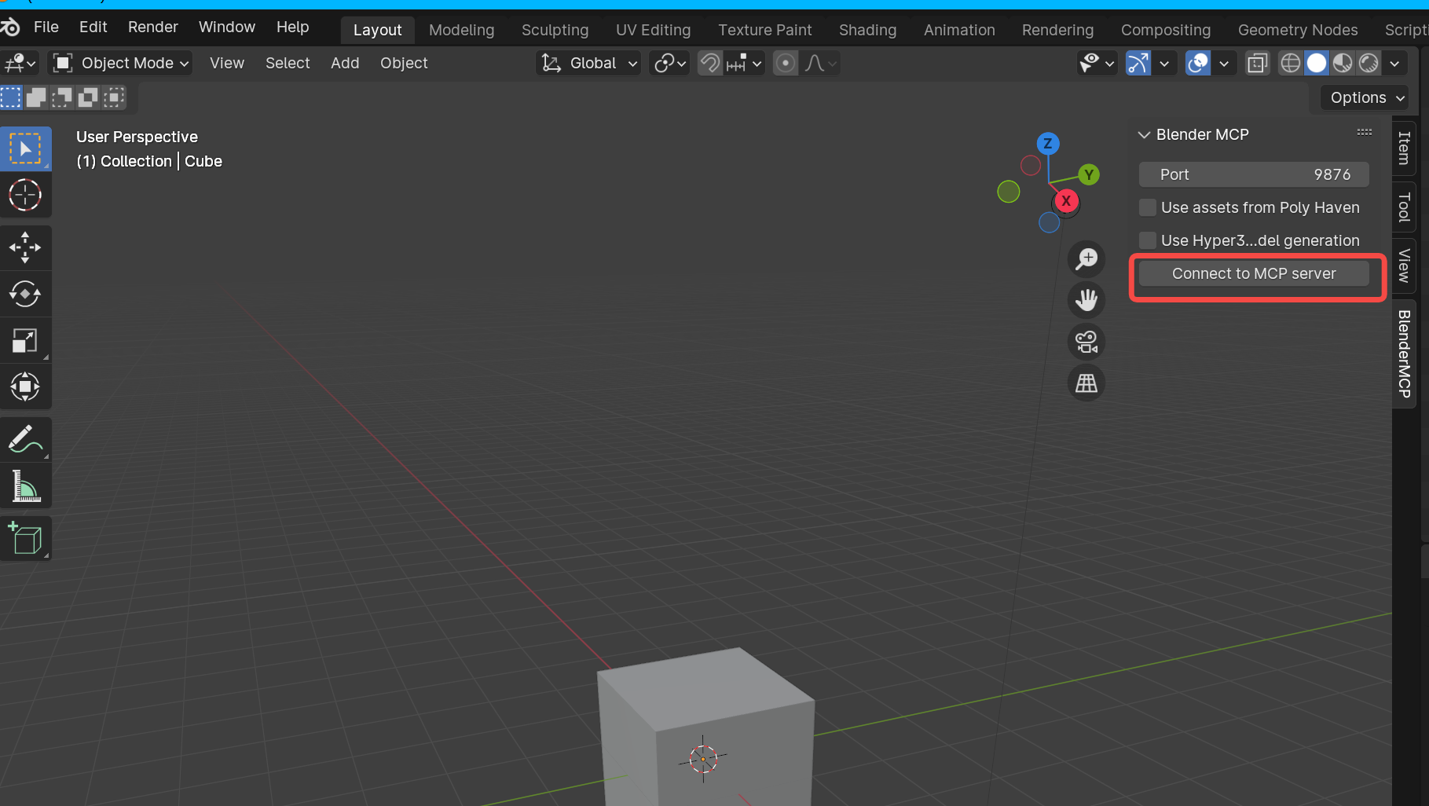Viewport: 1429px width, 806px height.
Task: Toggle X-ray mode
Action: pyautogui.click(x=1258, y=63)
